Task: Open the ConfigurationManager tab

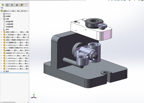Action: coord(12,5)
